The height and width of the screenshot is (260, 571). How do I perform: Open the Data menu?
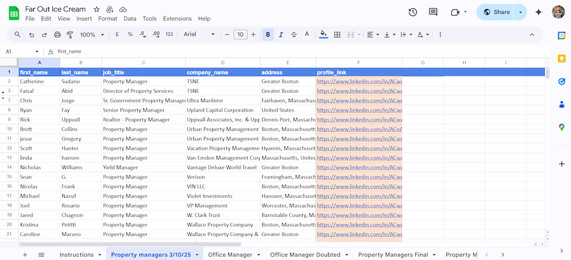[130, 19]
